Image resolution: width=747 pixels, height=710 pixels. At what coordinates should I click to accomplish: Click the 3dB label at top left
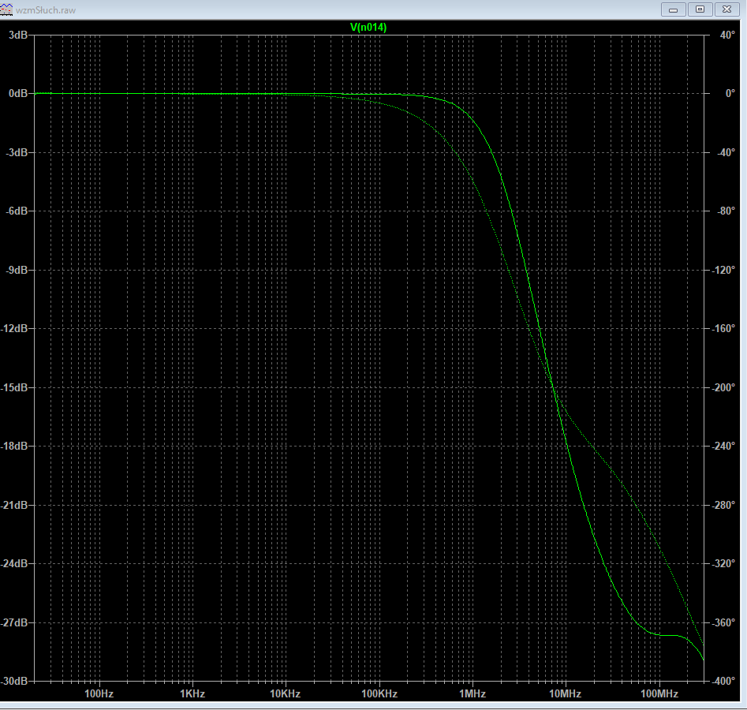(18, 35)
